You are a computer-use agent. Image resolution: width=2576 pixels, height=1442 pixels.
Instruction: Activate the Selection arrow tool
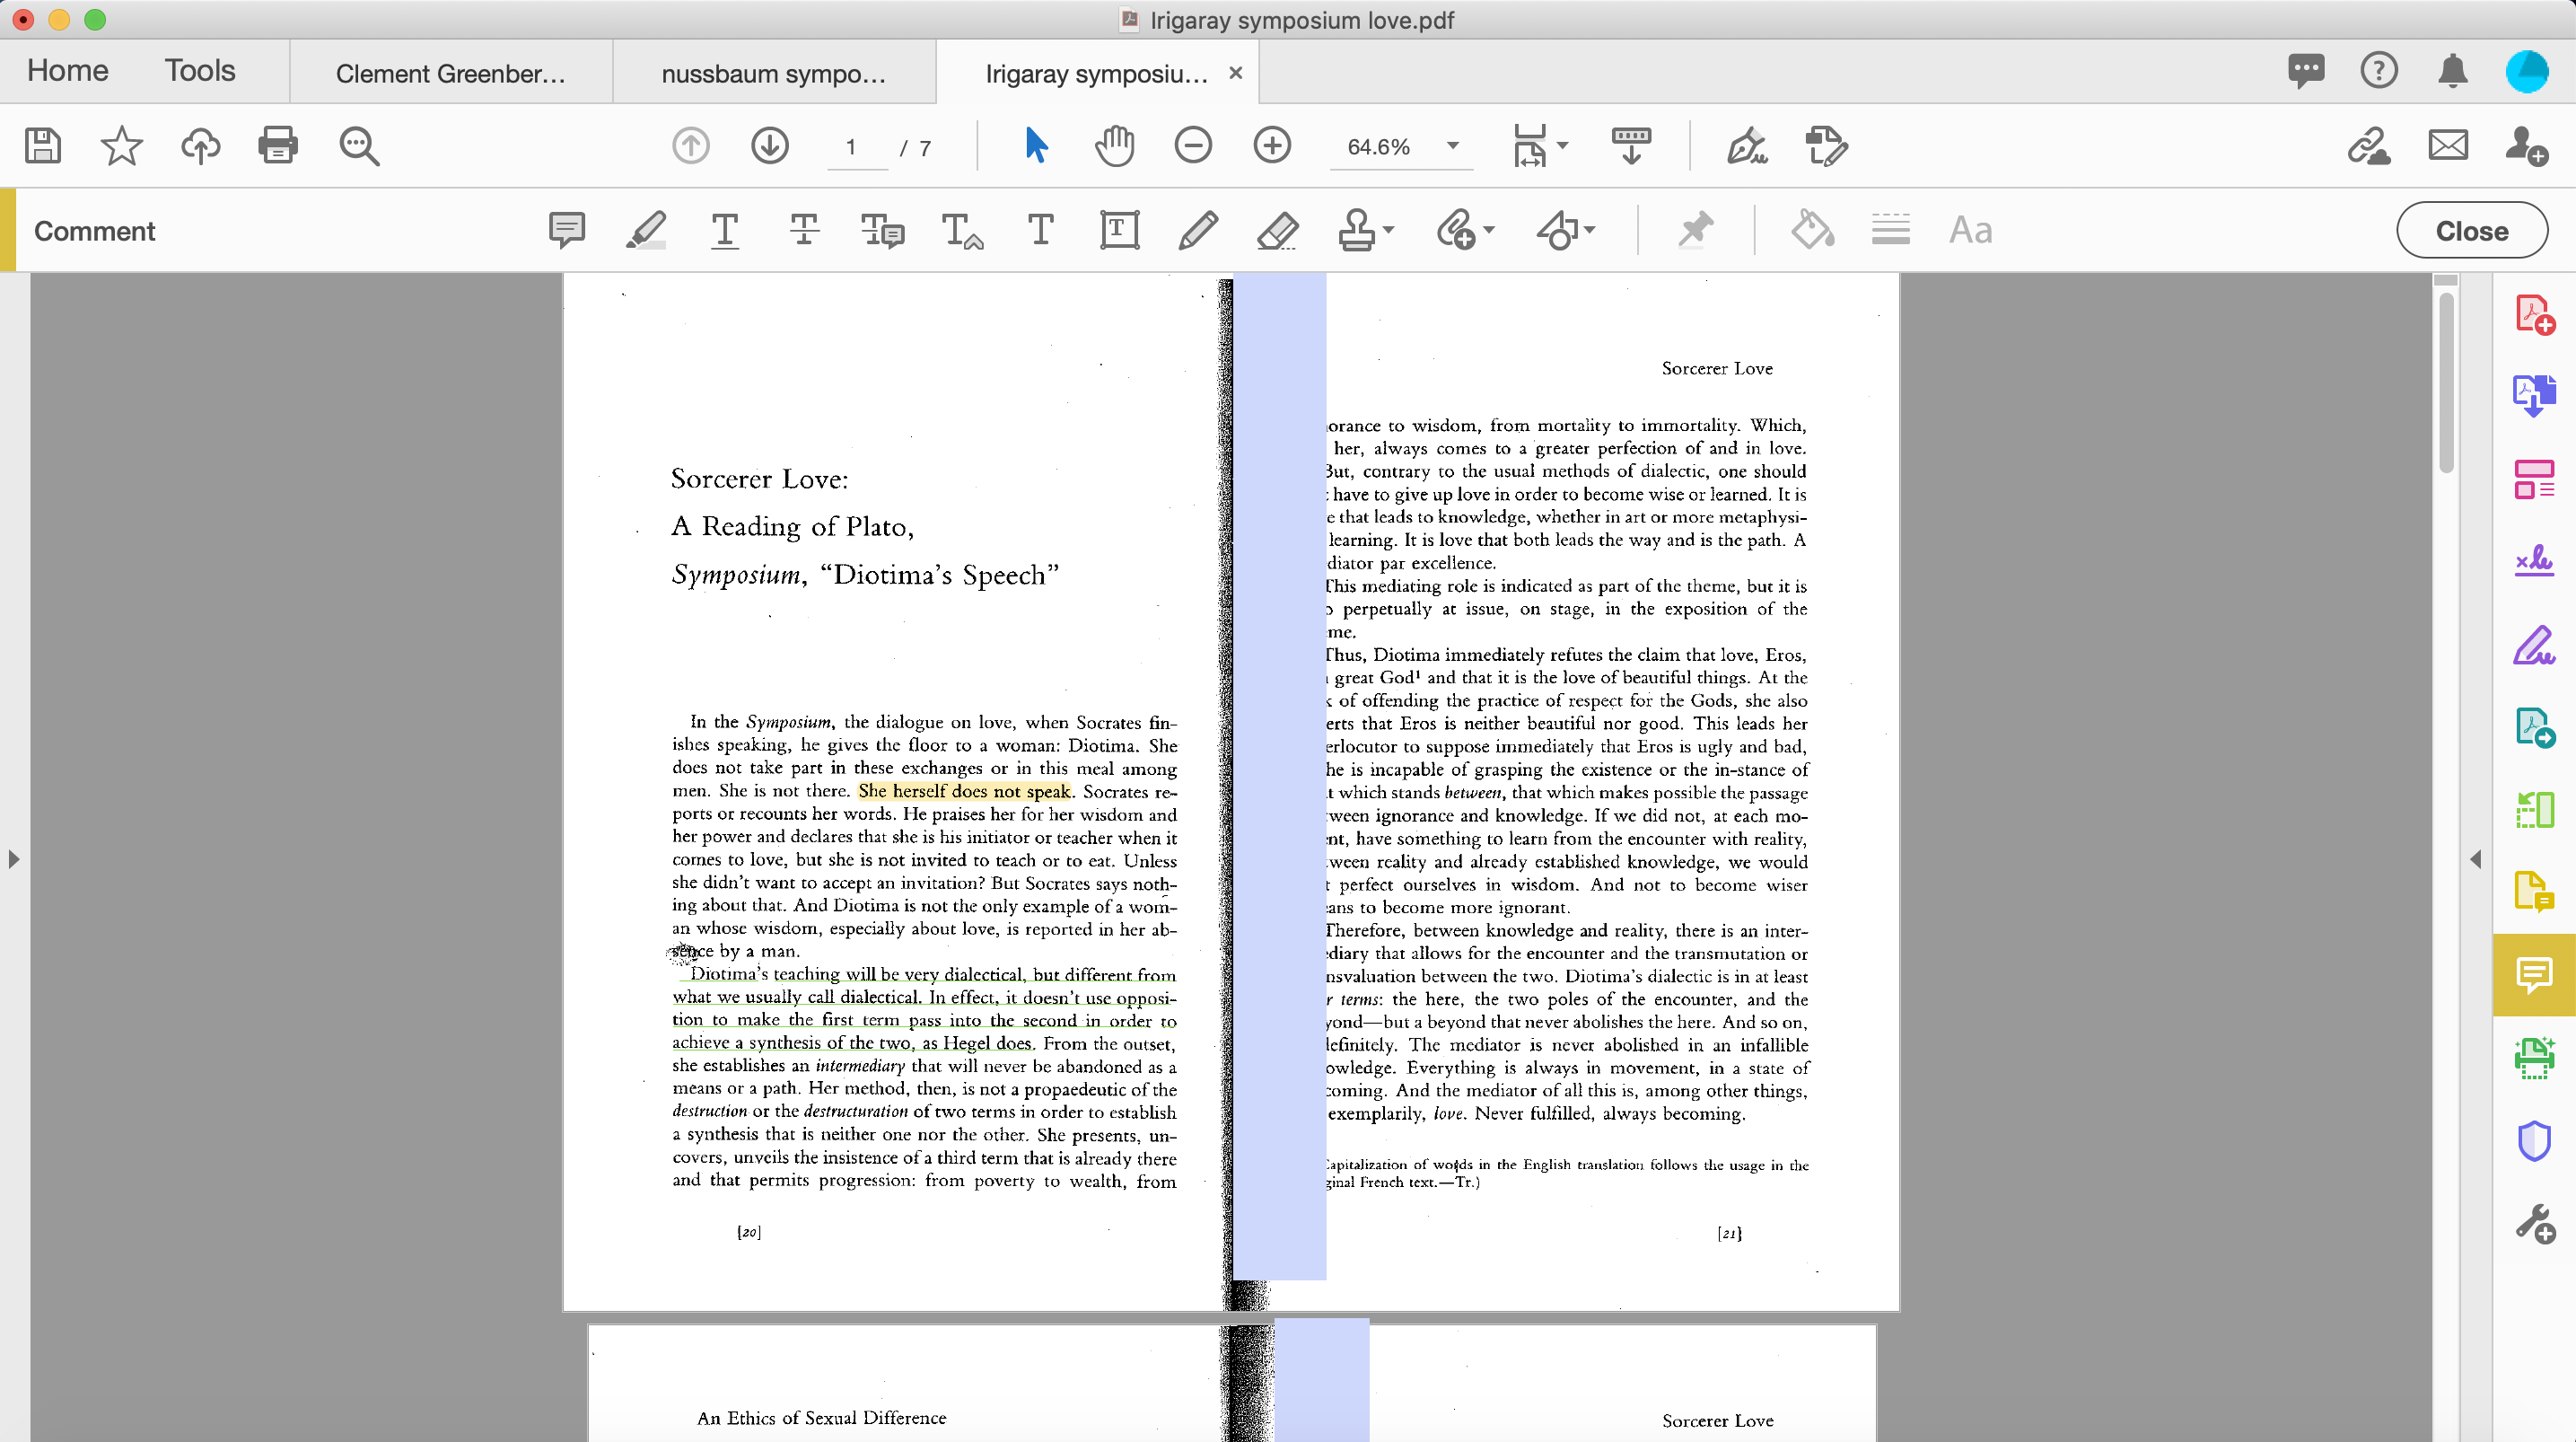(1036, 145)
